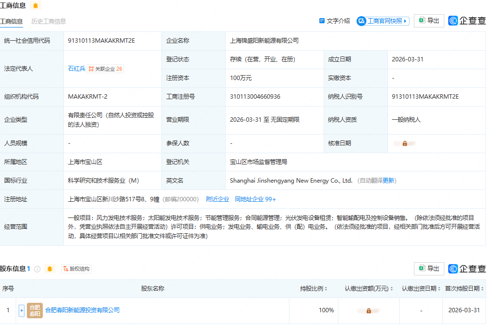Click the info circle icon after 股东信息

[x=37, y=269]
